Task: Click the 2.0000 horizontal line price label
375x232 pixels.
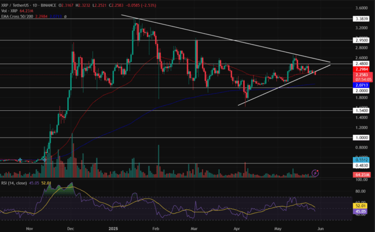Action: tap(361, 91)
